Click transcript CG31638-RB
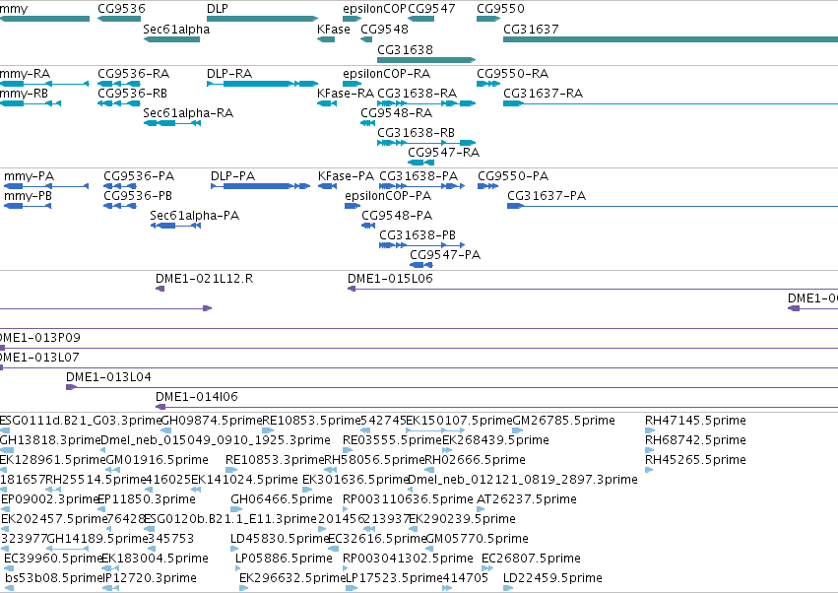Viewport: 838px width, 593px height. click(426, 143)
